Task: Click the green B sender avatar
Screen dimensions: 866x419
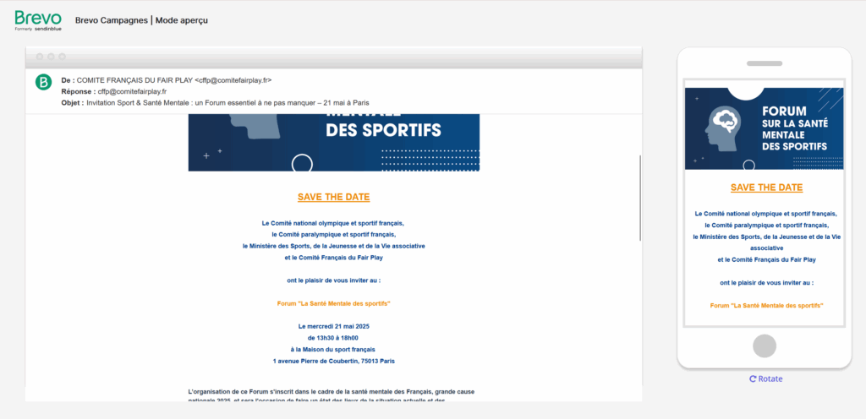Action: tap(43, 82)
